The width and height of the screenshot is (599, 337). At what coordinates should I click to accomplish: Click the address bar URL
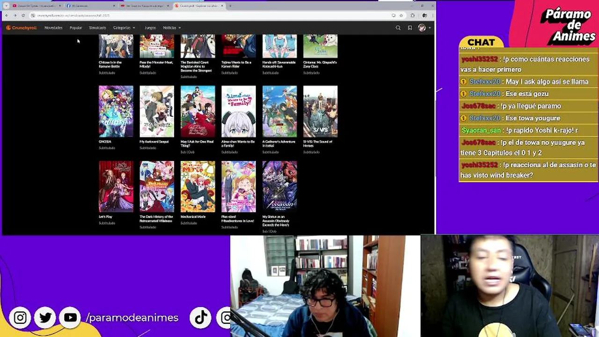[x=73, y=15]
